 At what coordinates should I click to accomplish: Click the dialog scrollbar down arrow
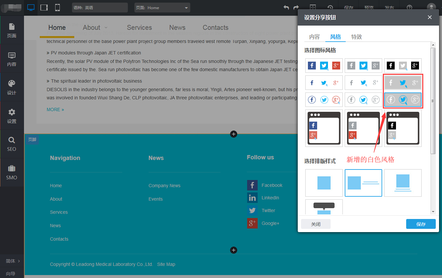(433, 212)
